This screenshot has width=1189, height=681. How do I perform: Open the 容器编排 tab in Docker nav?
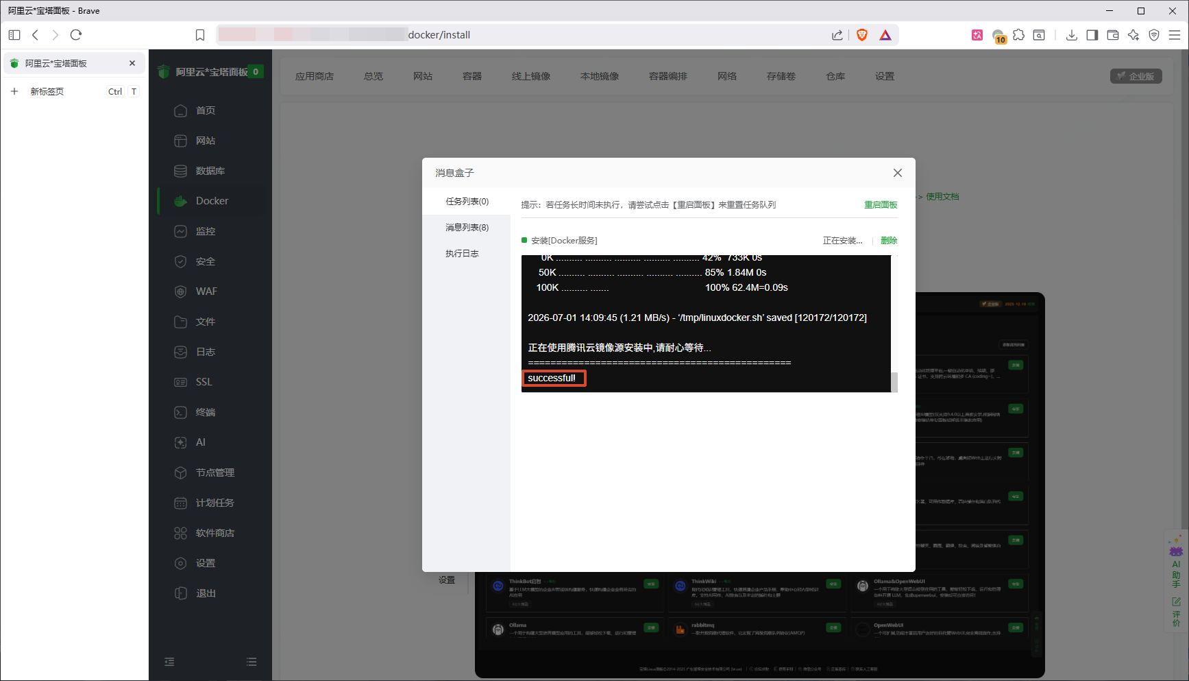click(x=668, y=76)
